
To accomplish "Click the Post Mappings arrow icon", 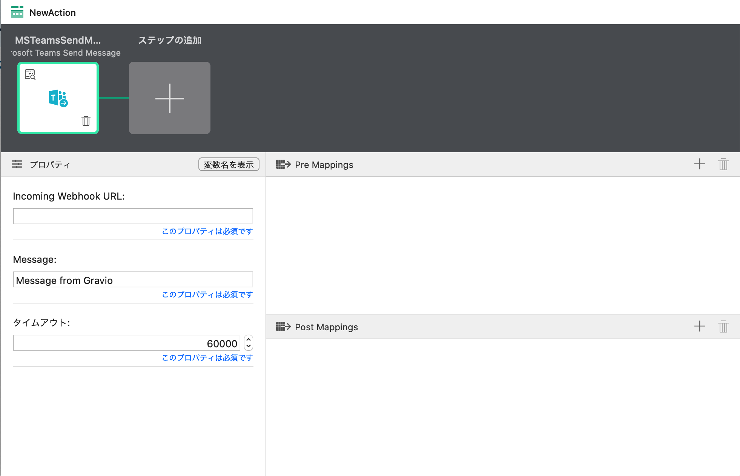I will click(283, 326).
